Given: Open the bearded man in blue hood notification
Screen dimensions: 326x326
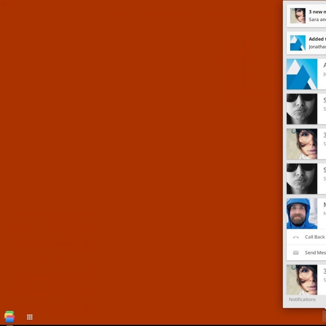Looking at the screenshot, I should click(x=302, y=214).
